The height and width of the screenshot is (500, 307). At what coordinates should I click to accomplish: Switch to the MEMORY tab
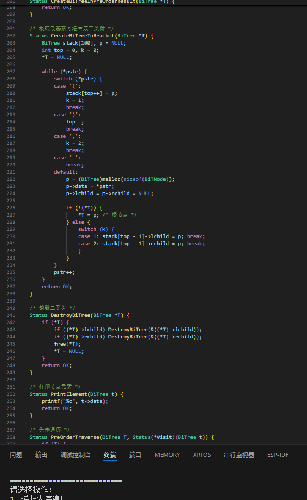(x=167, y=455)
